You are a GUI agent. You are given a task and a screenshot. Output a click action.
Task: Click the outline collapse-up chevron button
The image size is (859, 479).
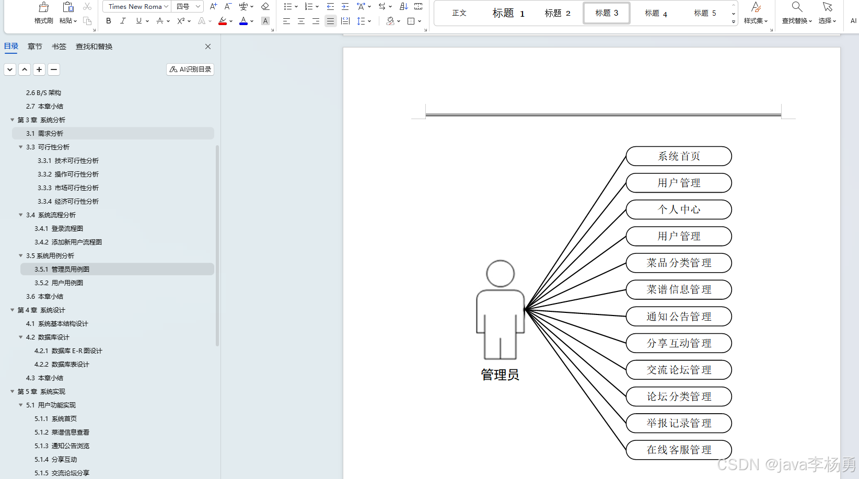pyautogui.click(x=25, y=69)
